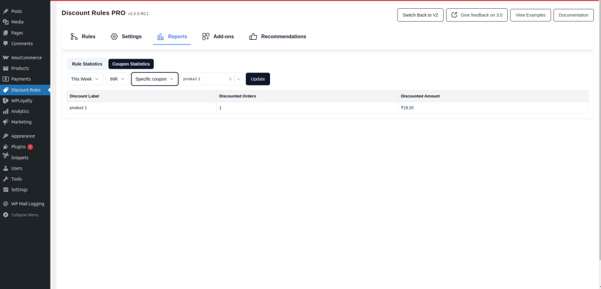Collapse the WordPress admin menu

tap(24, 215)
